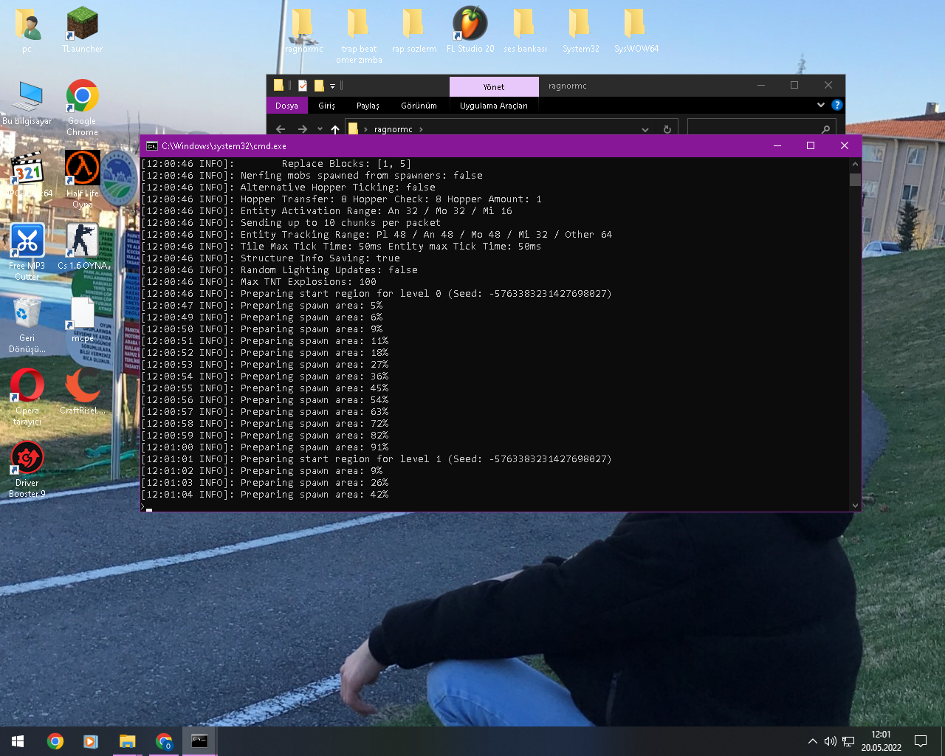Go back in the ragnormc Explorer window
The height and width of the screenshot is (756, 945).
coord(281,129)
